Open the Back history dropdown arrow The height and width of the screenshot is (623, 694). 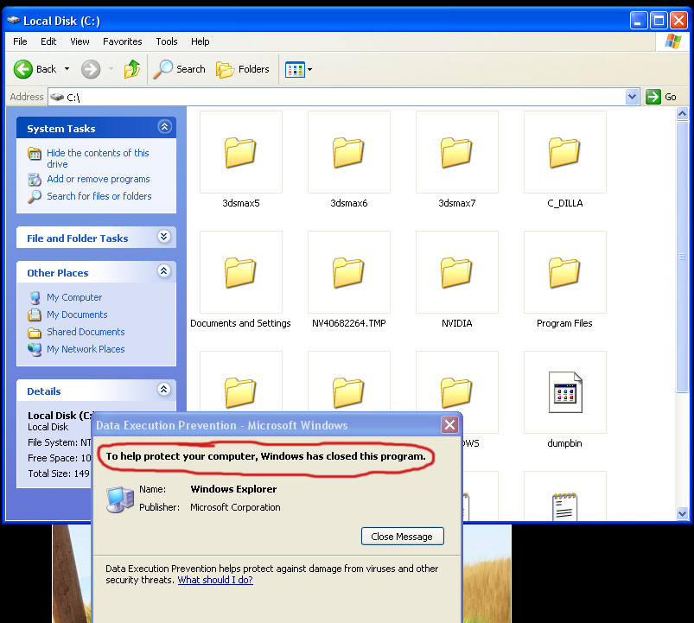coord(67,69)
